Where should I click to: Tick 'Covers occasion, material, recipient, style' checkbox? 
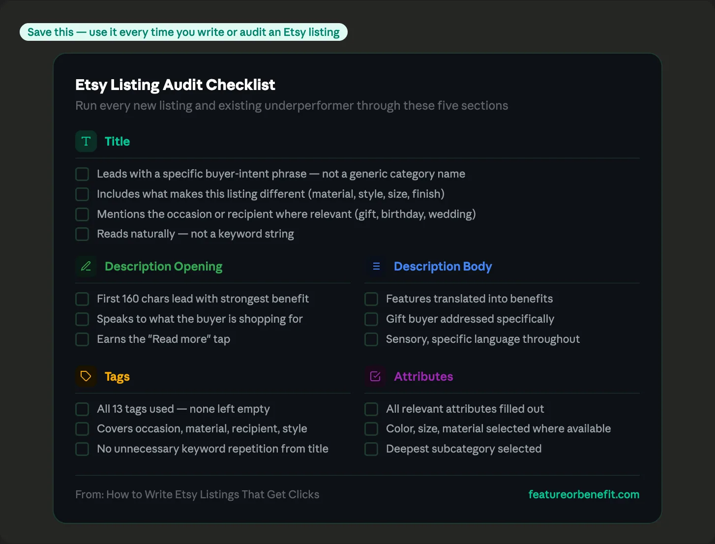(x=82, y=429)
